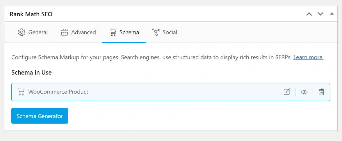Go to the Social tab label
Viewport: 342px width, 141px height.
pos(170,32)
